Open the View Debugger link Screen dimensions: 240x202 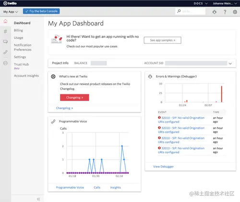click(x=163, y=167)
